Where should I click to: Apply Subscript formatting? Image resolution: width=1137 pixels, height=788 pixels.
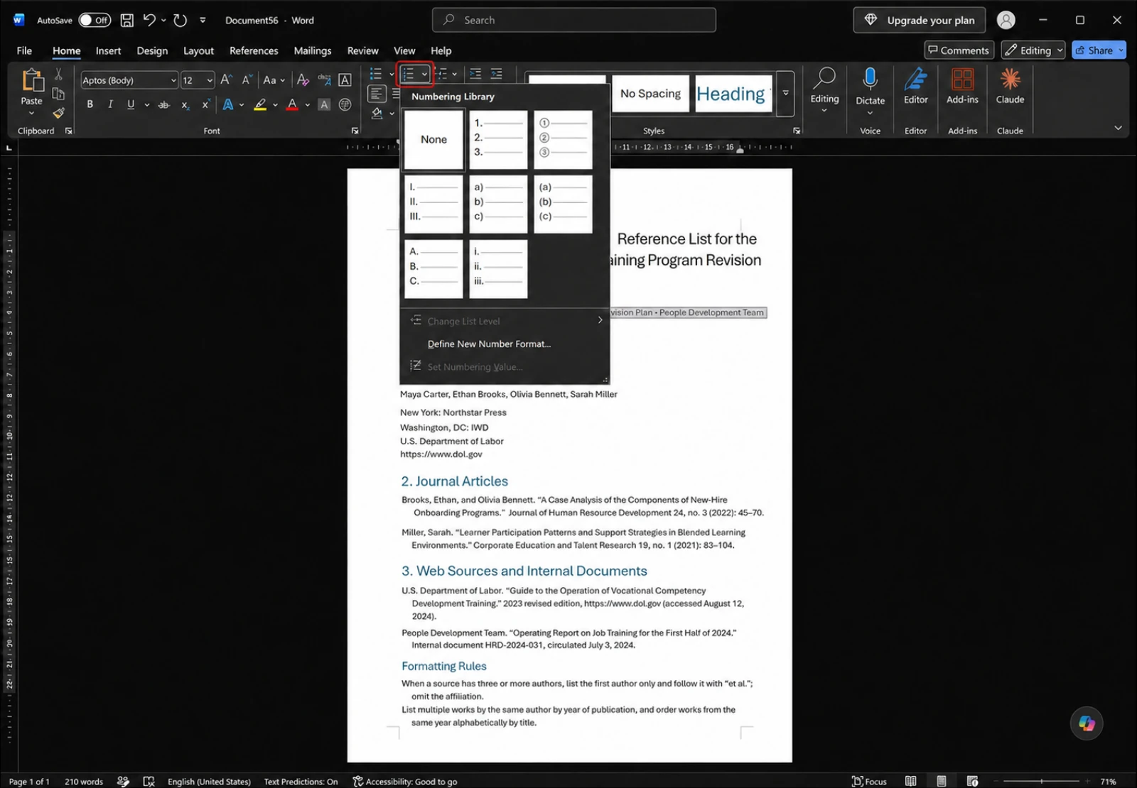[x=185, y=104]
